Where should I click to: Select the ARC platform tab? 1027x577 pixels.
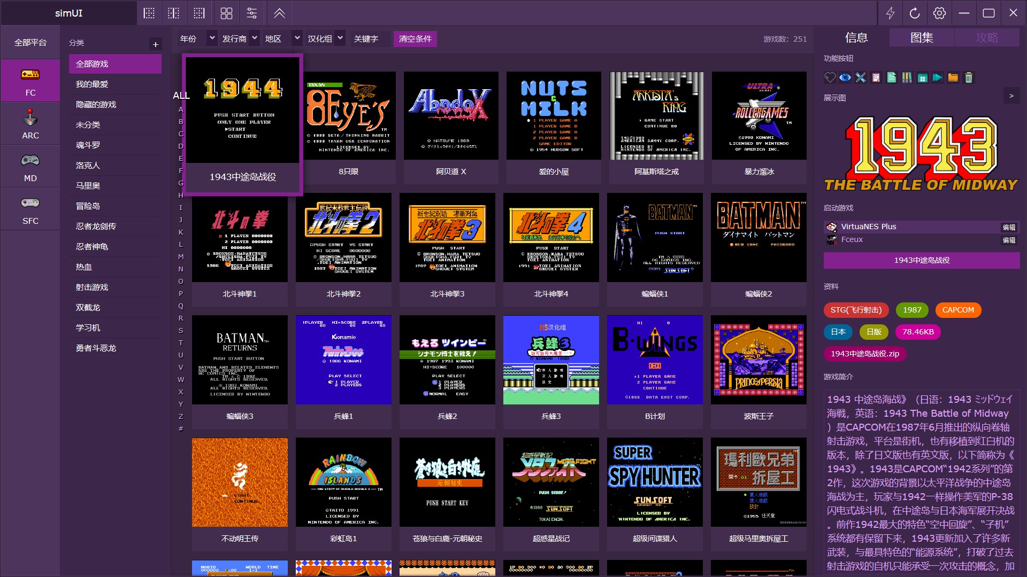tap(30, 124)
